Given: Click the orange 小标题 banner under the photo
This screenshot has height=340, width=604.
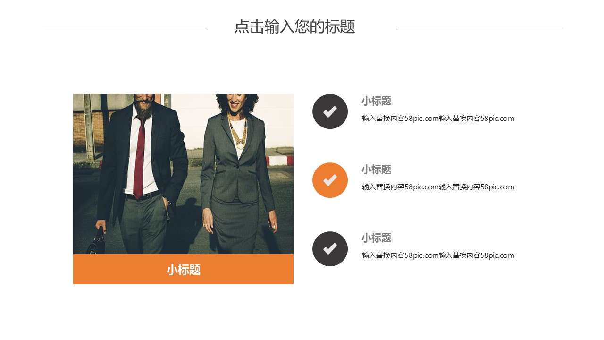Looking at the screenshot, I should coord(183,269).
